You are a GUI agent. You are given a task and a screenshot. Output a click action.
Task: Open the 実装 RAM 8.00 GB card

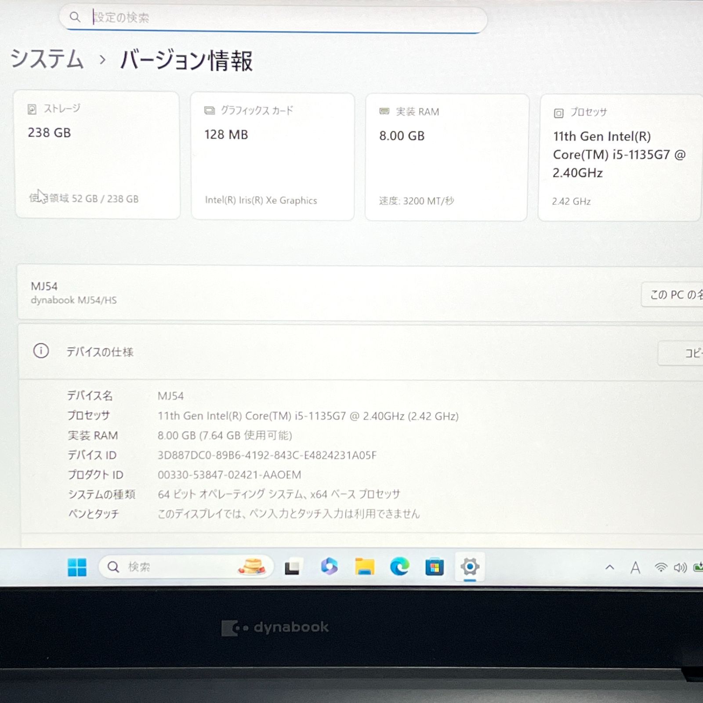446,157
